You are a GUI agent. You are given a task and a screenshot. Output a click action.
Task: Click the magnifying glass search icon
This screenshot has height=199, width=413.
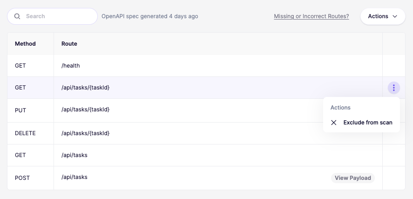coord(17,16)
